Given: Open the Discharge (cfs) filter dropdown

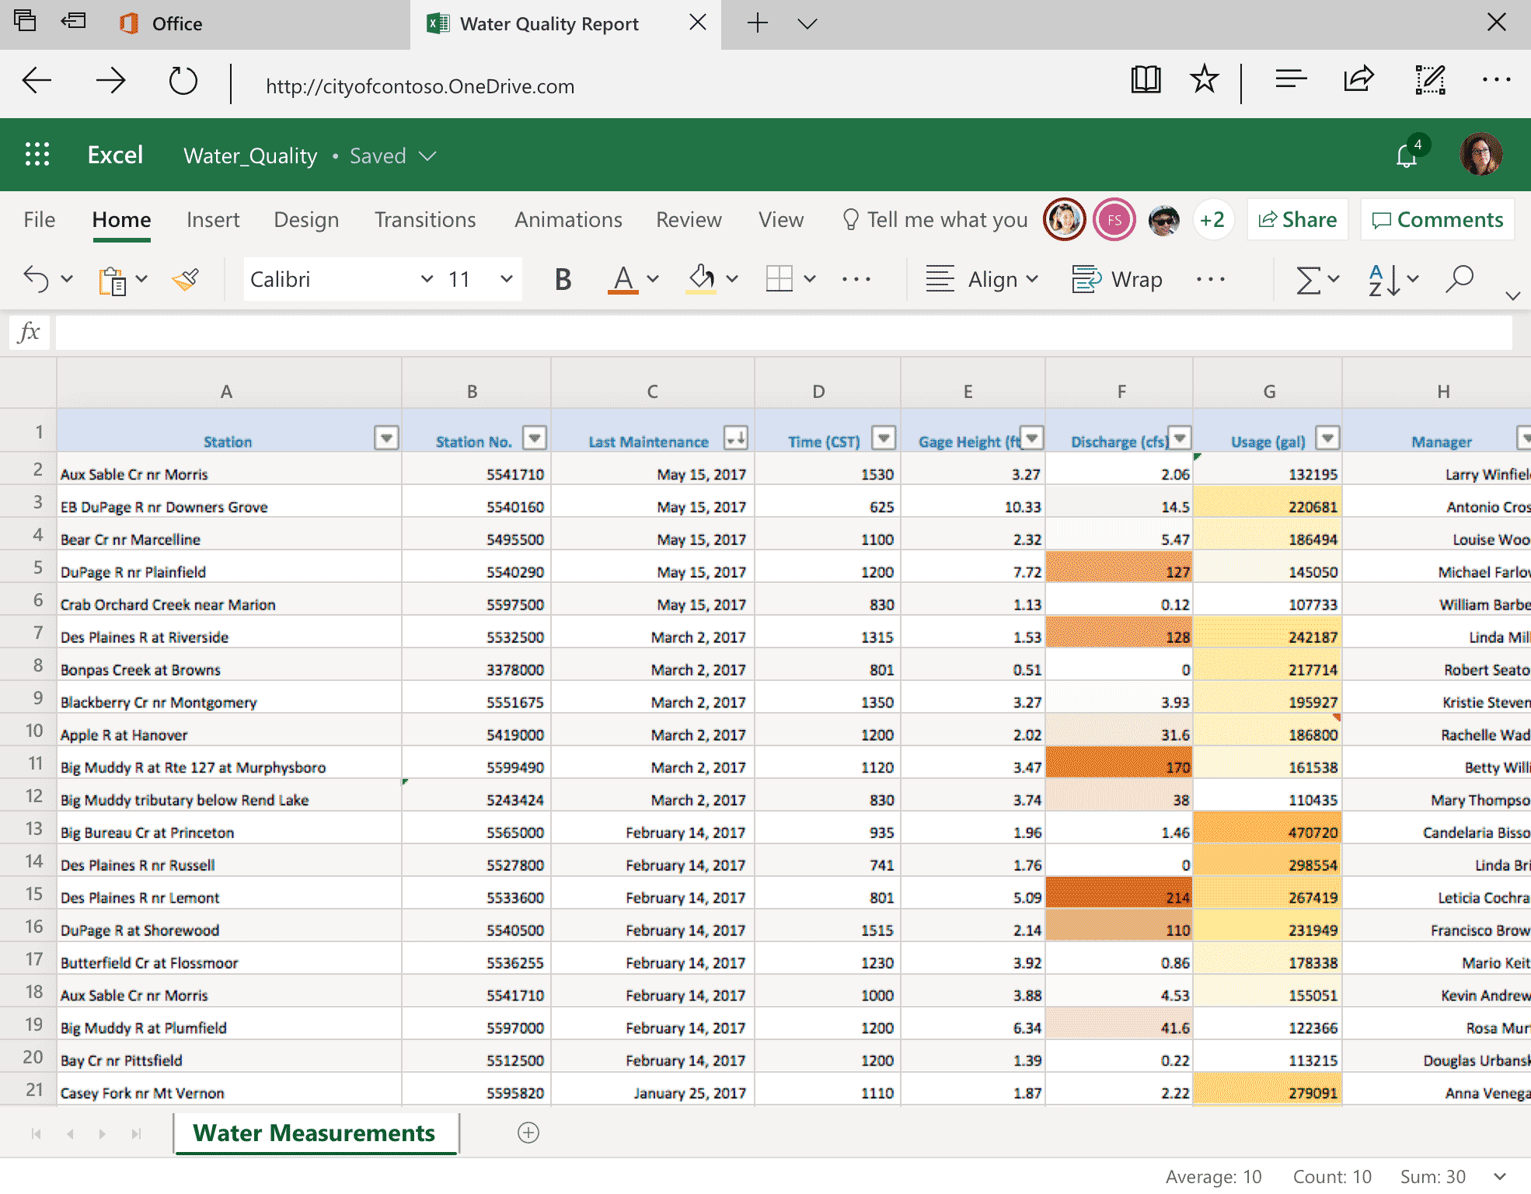Looking at the screenshot, I should (1180, 438).
